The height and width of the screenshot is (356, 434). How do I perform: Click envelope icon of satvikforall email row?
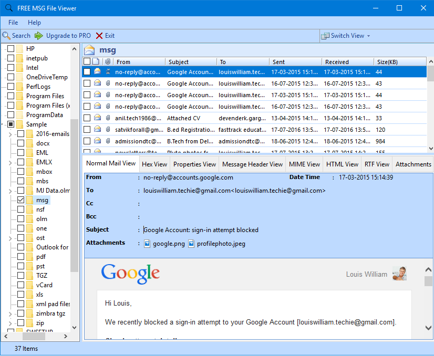(x=97, y=130)
